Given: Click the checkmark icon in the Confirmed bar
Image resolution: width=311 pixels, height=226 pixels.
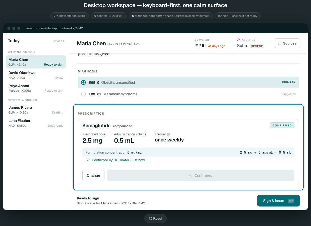Looking at the screenshot, I should (x=190, y=175).
